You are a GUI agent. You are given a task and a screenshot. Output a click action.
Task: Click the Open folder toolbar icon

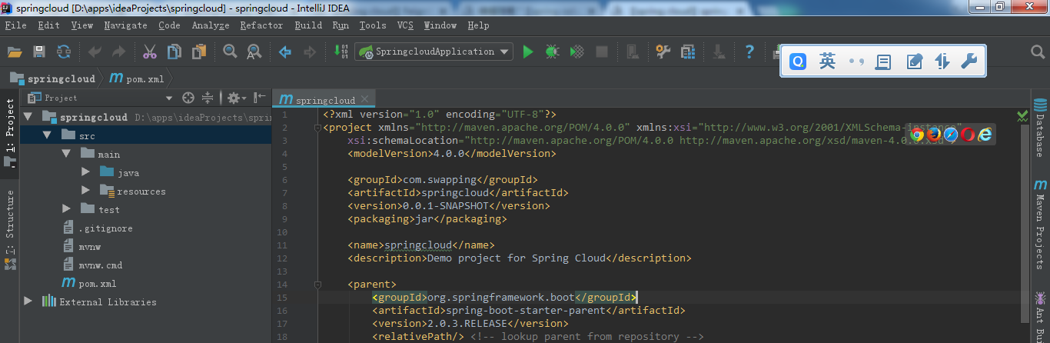[15, 52]
